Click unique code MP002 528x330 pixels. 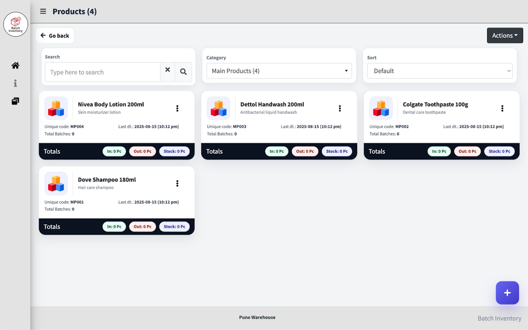tap(402, 127)
